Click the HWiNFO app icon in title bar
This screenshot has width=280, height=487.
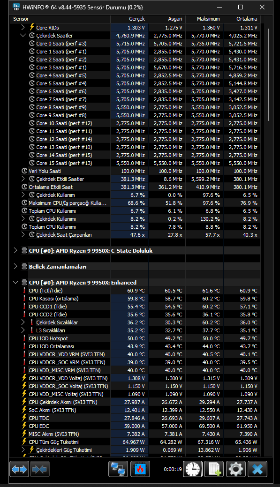tap(16, 7)
